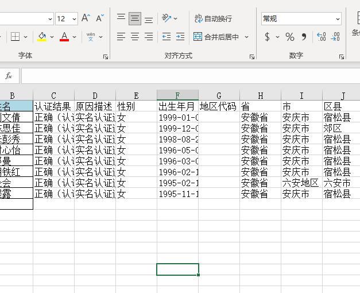Expand the font color dropdown arrow

75,37
